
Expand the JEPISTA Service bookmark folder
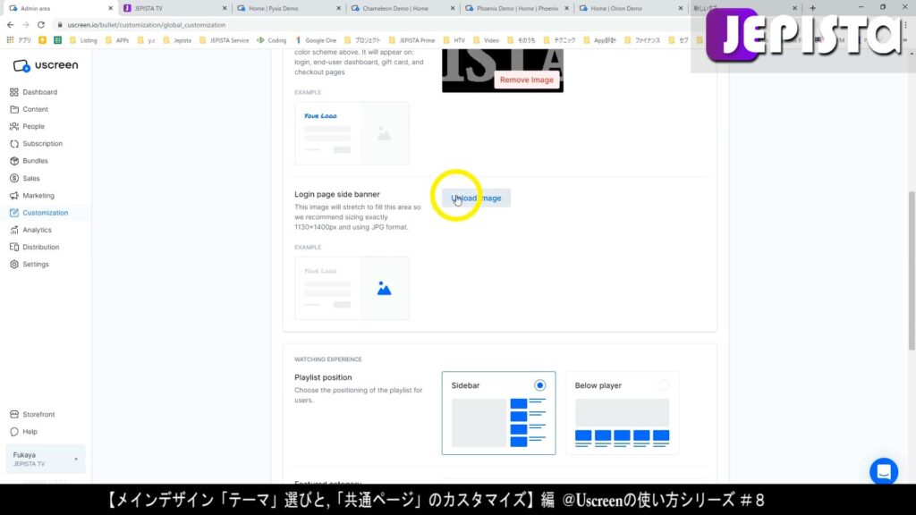(225, 40)
